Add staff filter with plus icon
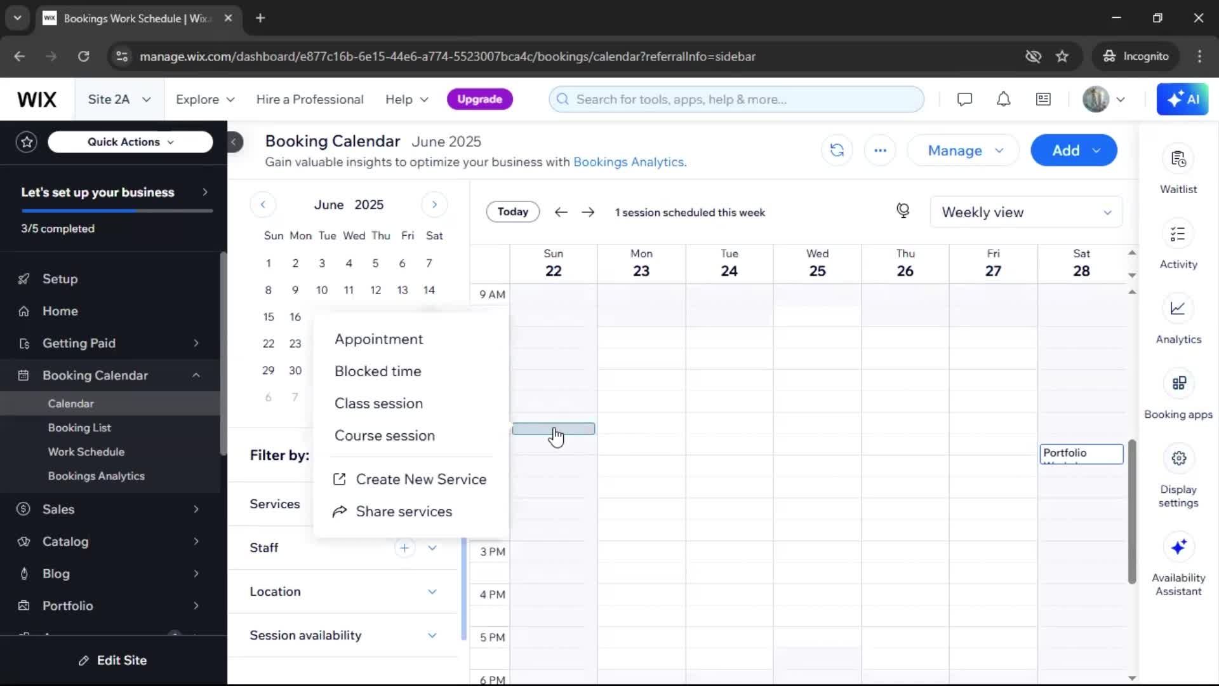 pos(404,548)
